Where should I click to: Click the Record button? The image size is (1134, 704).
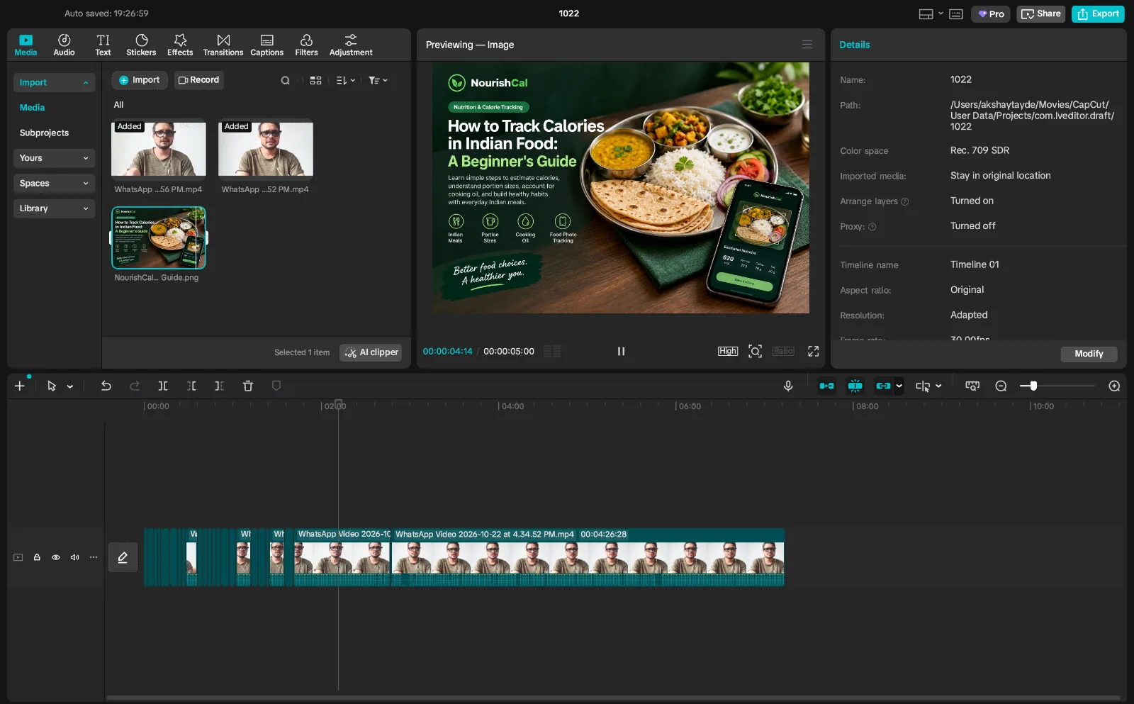[198, 80]
